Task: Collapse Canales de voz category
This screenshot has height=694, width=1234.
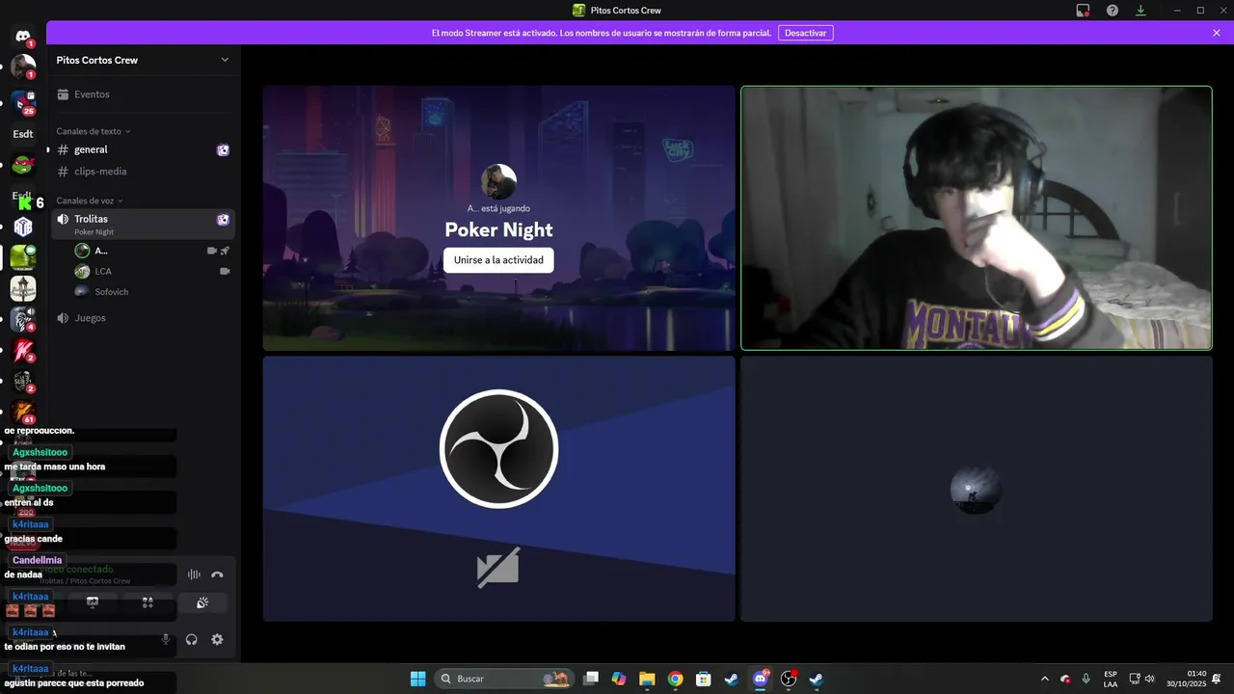Action: (90, 200)
